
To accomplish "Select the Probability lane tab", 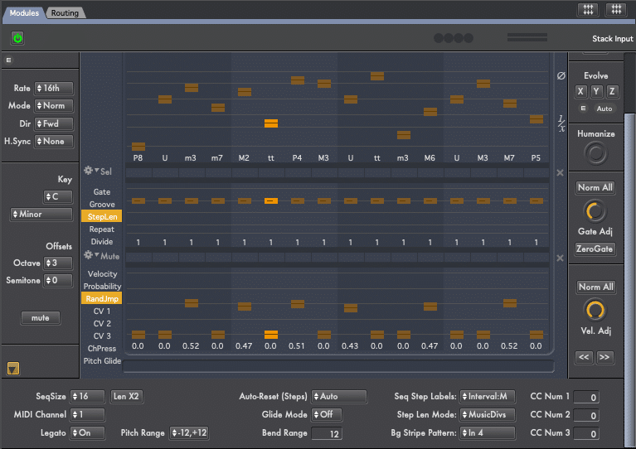I will pos(102,287).
